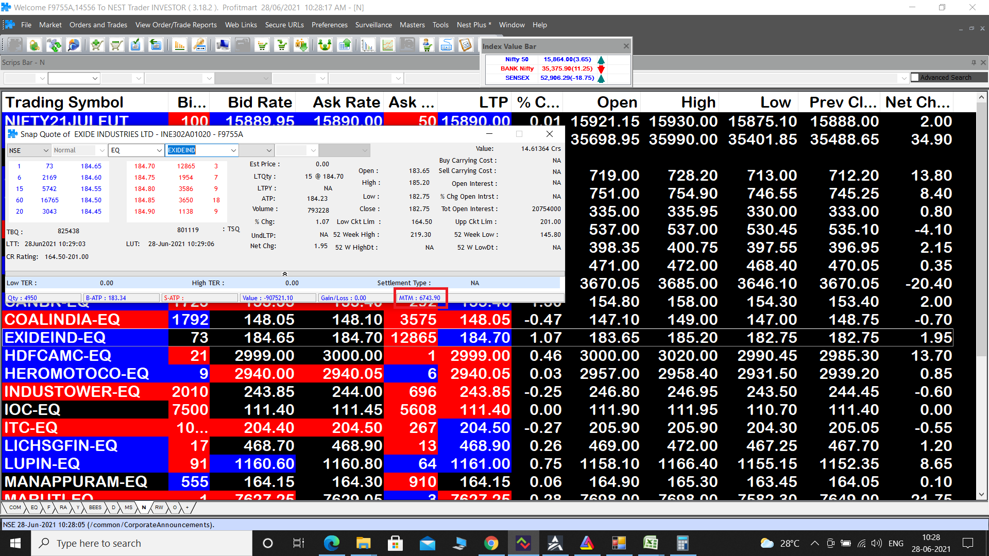Switch to the COM watchlist tab
Screen dimensions: 989x556
pos(15,508)
